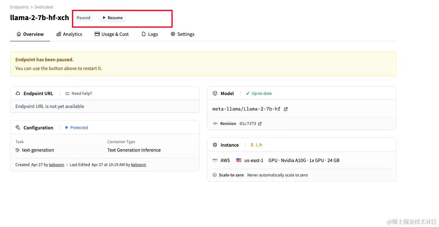Screen dimensions: 439x227
Task: Click the house icon on Overview tab
Action: [x=19, y=34]
